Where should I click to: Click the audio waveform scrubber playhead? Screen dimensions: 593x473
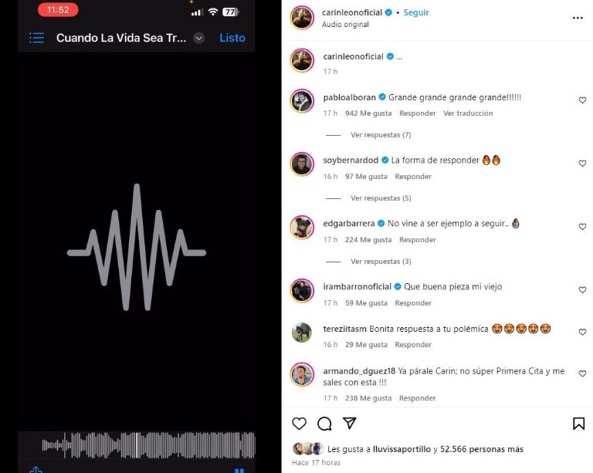click(137, 445)
